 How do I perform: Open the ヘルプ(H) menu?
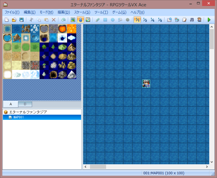(x=138, y=12)
